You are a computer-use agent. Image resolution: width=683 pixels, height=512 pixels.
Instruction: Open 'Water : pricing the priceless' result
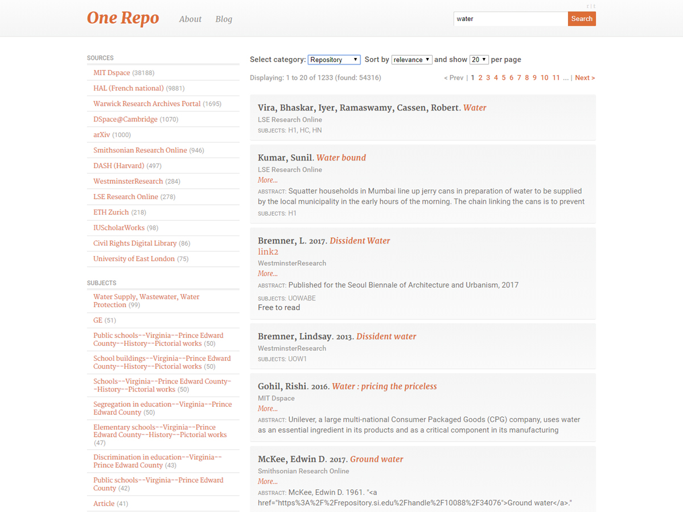click(384, 386)
